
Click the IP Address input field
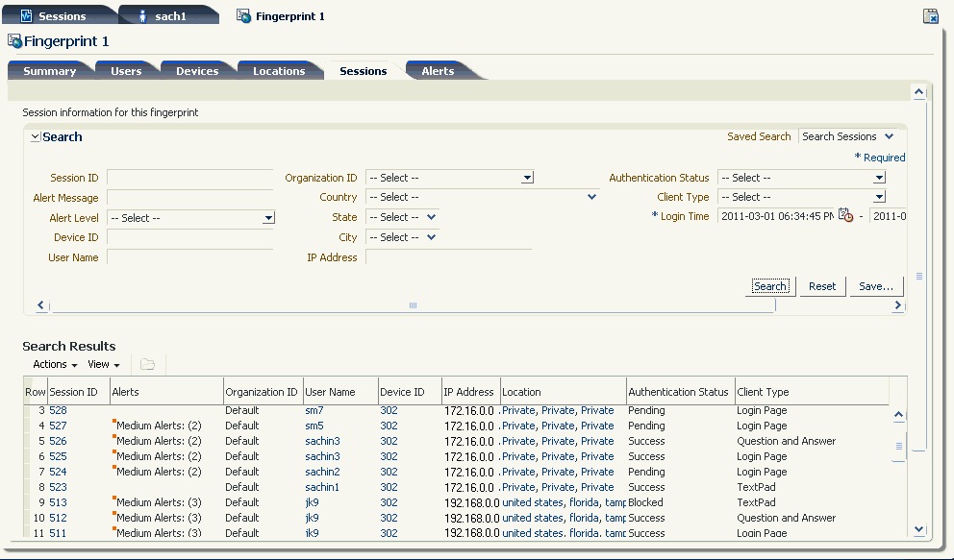click(448, 256)
